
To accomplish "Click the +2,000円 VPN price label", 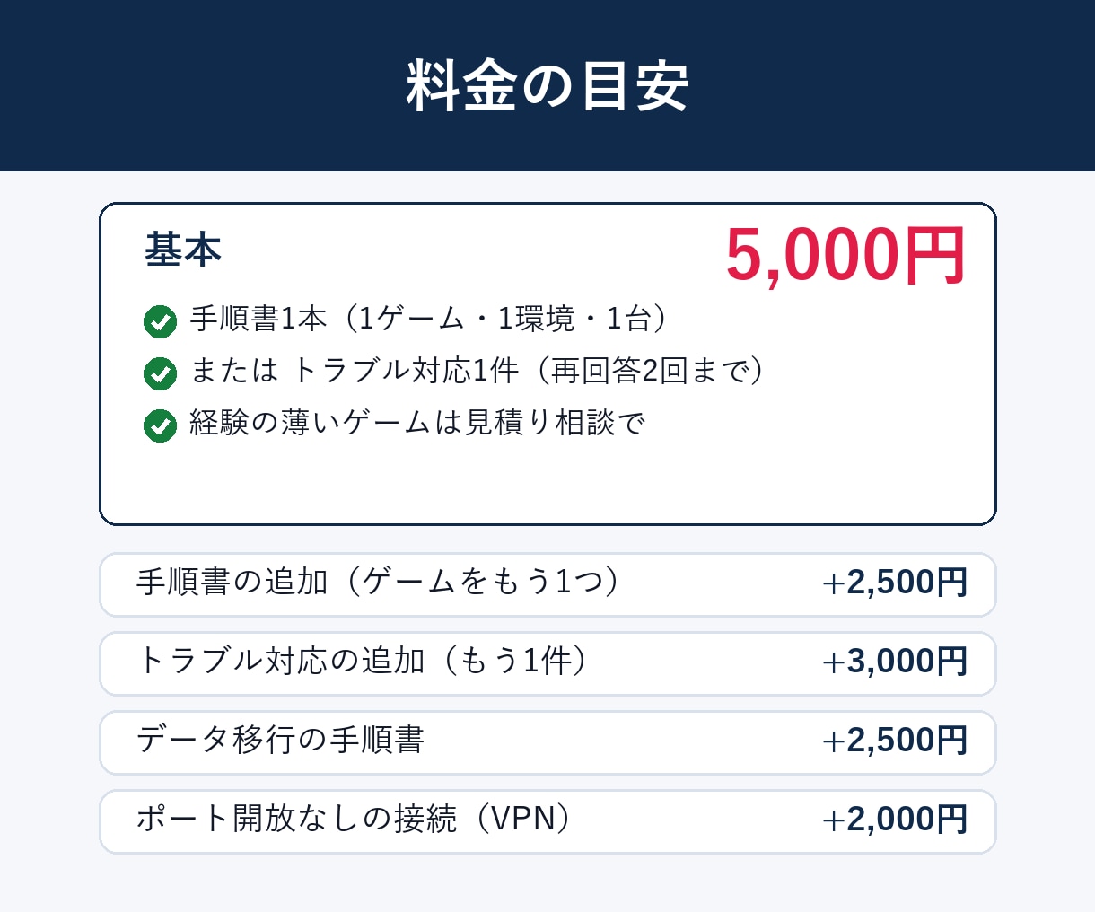I will coord(895,820).
